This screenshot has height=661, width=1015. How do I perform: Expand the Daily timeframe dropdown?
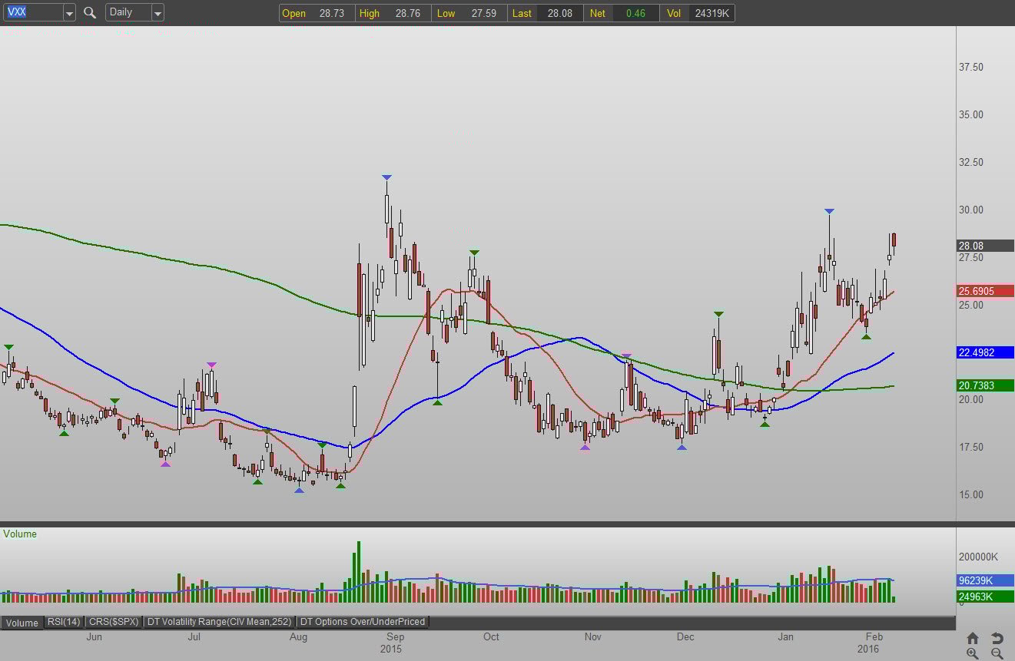(x=157, y=13)
